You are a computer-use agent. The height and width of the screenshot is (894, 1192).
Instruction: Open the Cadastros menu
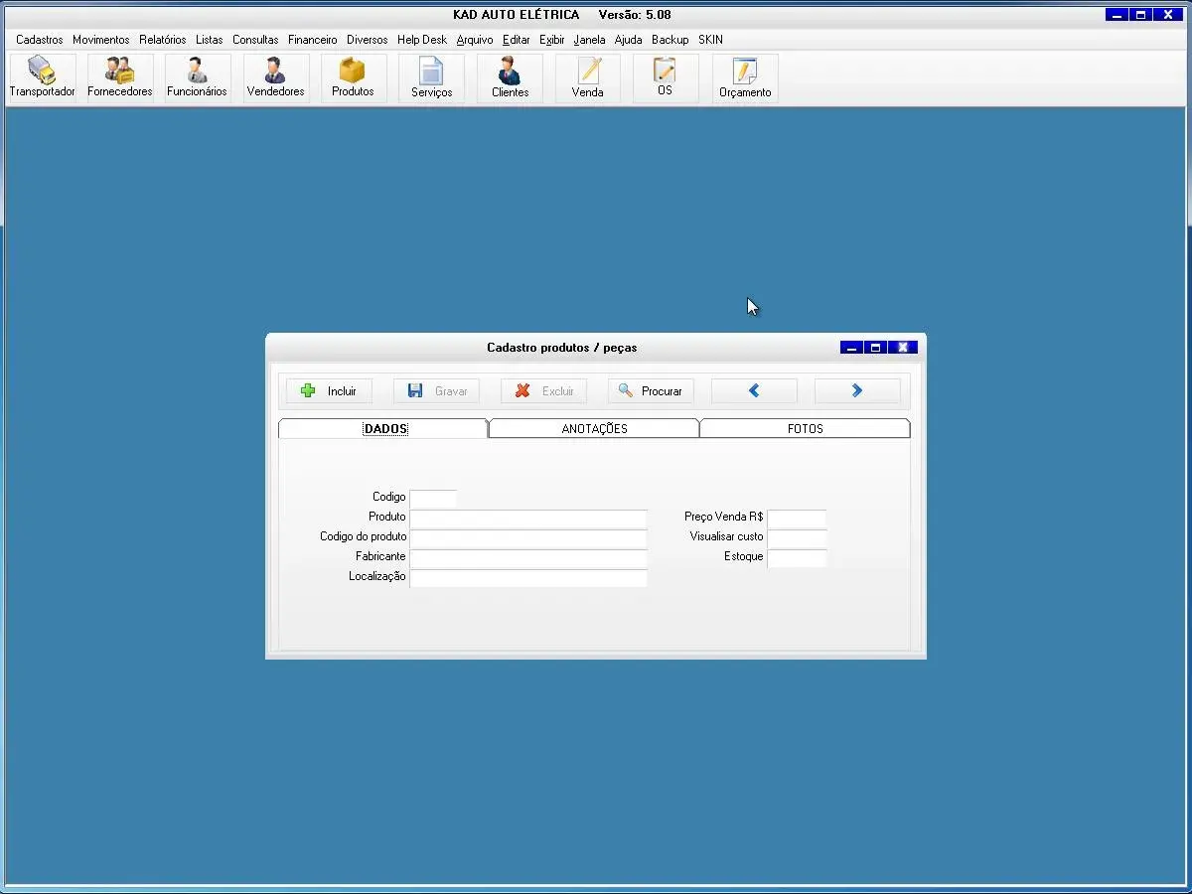tap(40, 40)
